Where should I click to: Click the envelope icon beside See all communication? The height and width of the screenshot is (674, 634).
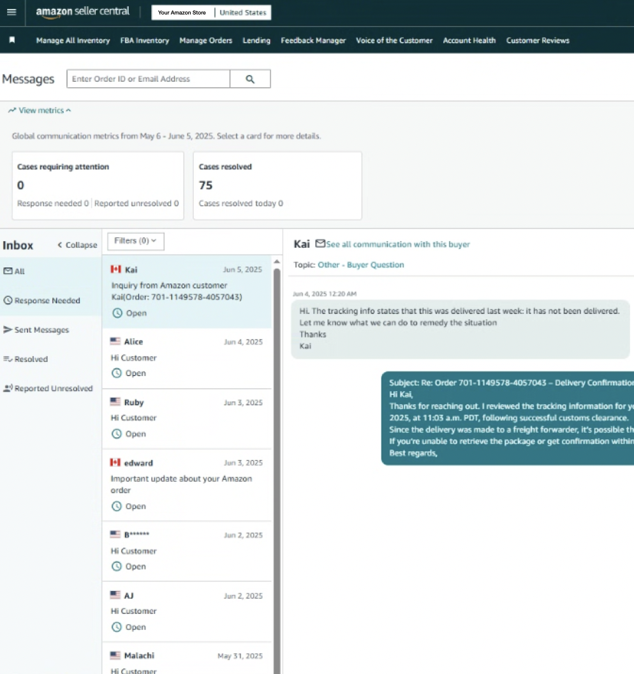320,243
